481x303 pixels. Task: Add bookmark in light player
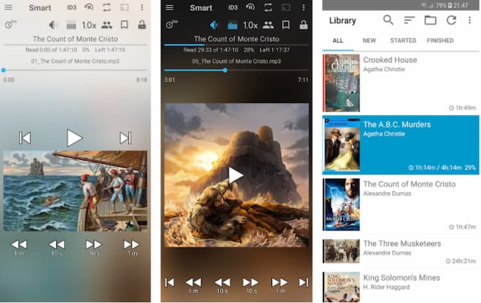coord(124,25)
